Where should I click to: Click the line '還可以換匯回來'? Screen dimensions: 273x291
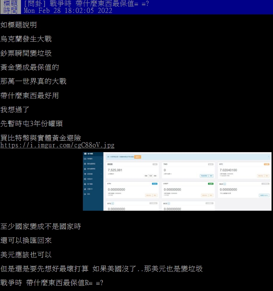coord(26,241)
